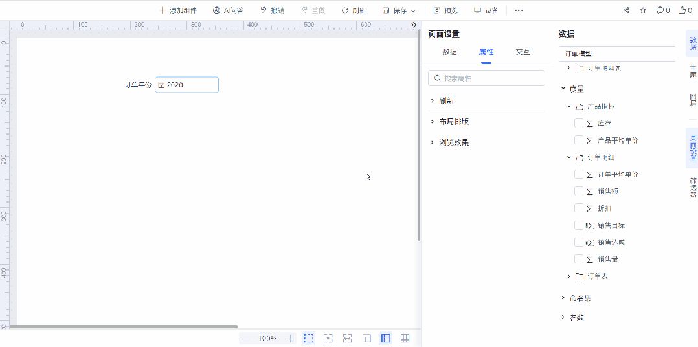Screen dimensions: 698x347
Task: Click the calculated-measure icon next to 销售目标
Action: coord(590,225)
